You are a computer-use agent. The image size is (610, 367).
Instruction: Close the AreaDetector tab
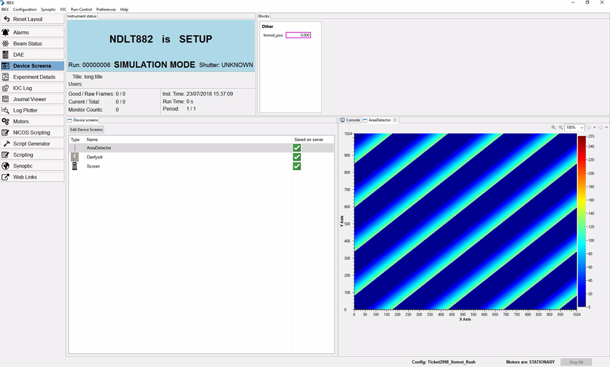point(395,120)
